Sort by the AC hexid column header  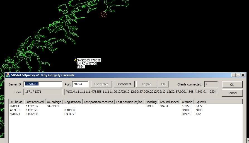pos(16,102)
